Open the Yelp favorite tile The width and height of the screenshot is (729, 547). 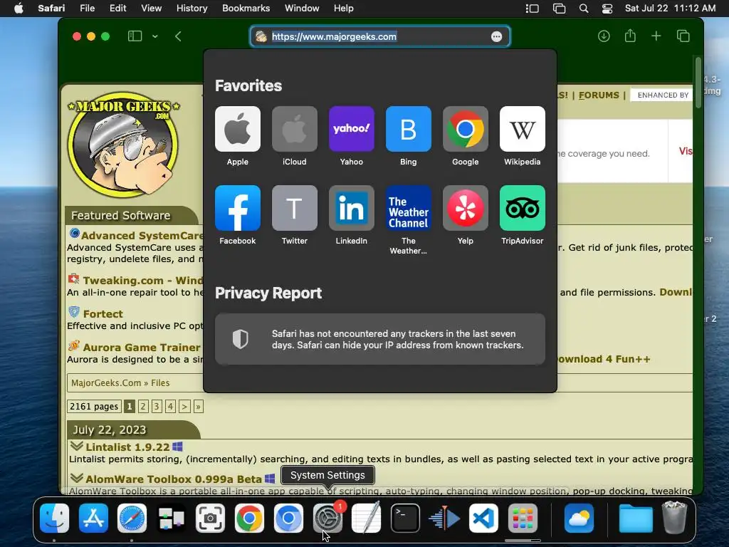point(466,208)
